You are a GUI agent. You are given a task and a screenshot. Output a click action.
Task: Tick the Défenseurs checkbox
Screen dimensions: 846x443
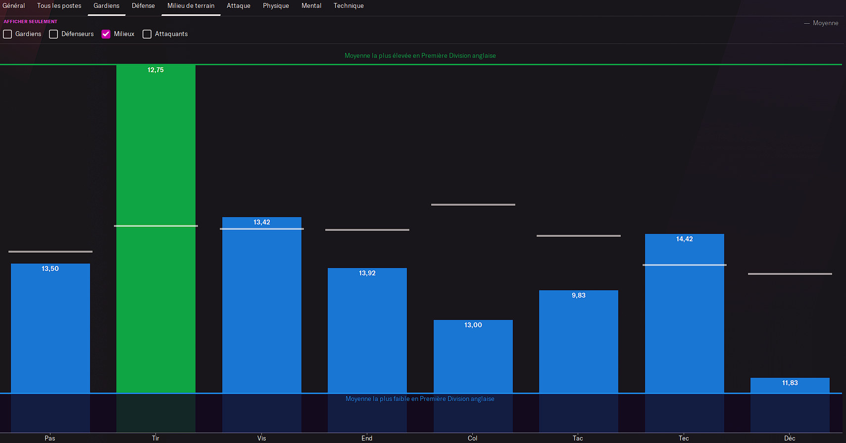[53, 34]
